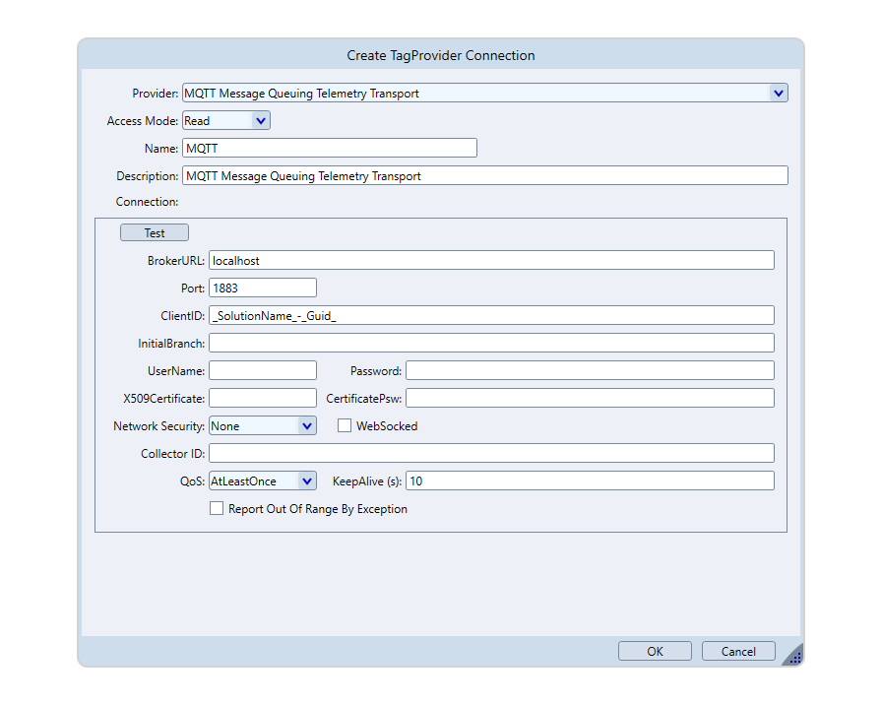Select the Password field
The width and height of the screenshot is (882, 705).
click(x=590, y=371)
